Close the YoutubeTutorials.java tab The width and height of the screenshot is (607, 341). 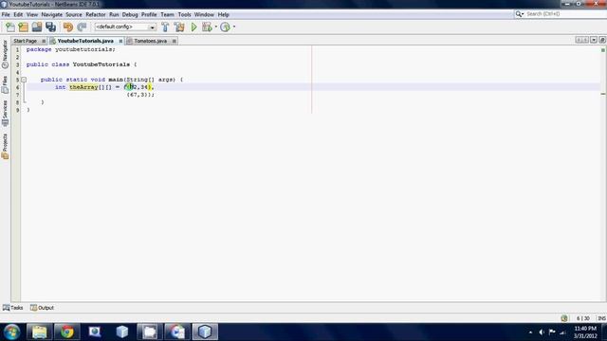tap(120, 41)
